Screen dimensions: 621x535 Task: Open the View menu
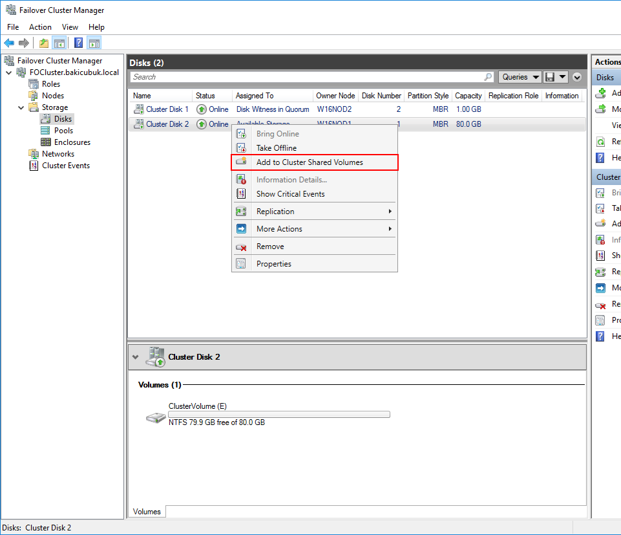(70, 27)
